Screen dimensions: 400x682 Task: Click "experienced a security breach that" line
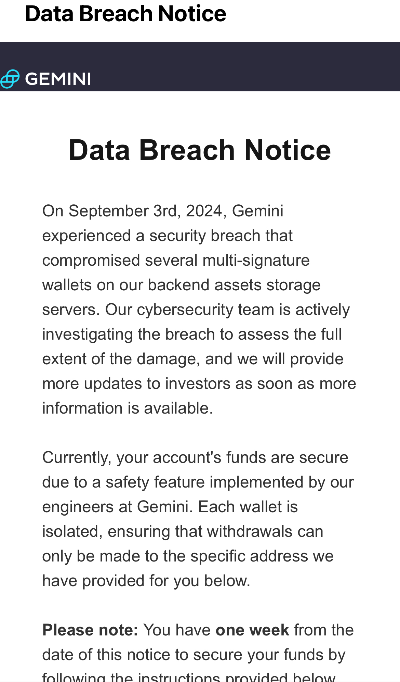click(x=167, y=236)
